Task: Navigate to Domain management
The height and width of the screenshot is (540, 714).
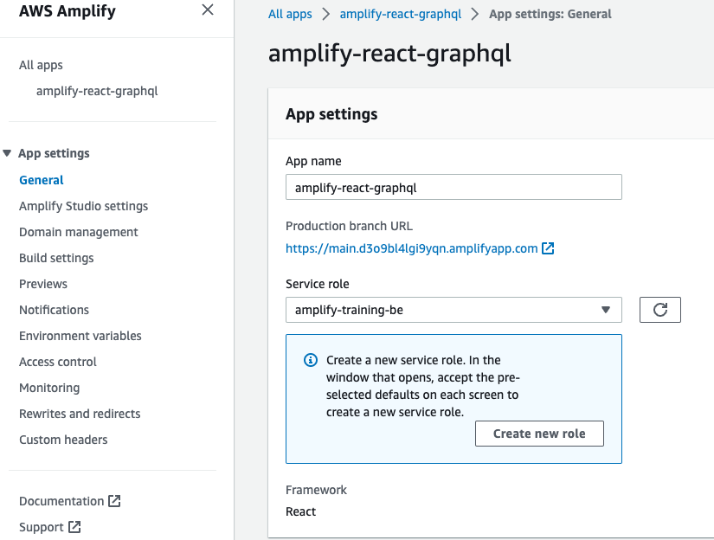Action: point(79,232)
